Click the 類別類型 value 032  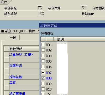coord(41,14)
